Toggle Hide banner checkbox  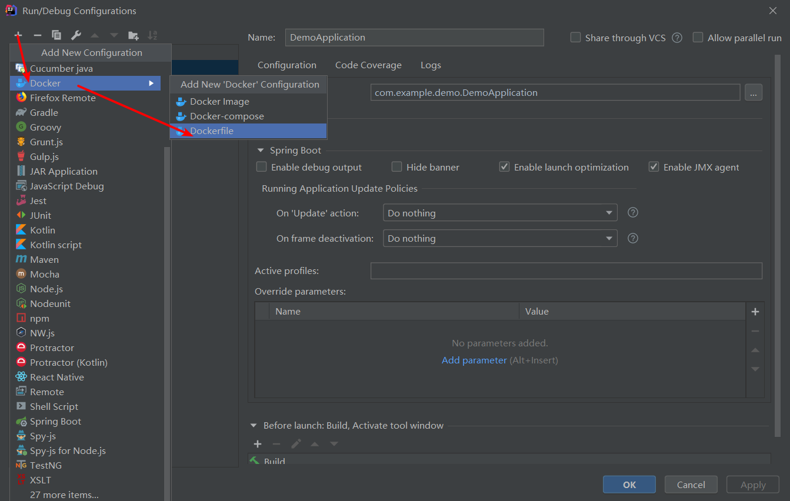coord(397,167)
